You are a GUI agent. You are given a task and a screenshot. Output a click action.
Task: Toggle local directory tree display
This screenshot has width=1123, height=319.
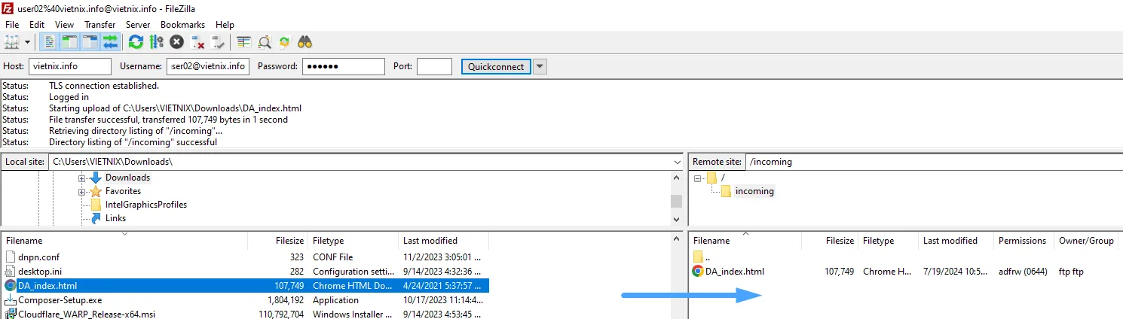pyautogui.click(x=70, y=42)
